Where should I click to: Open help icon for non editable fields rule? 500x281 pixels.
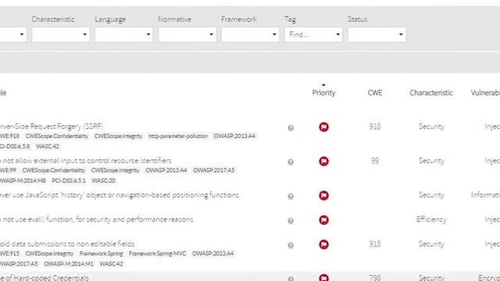point(291,245)
